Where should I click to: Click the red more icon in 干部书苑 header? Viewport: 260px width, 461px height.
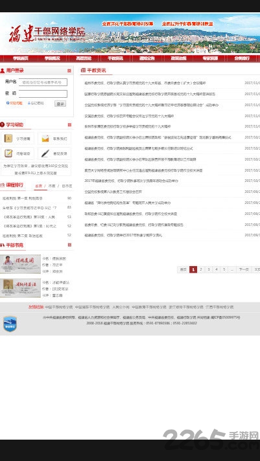pos(69,245)
